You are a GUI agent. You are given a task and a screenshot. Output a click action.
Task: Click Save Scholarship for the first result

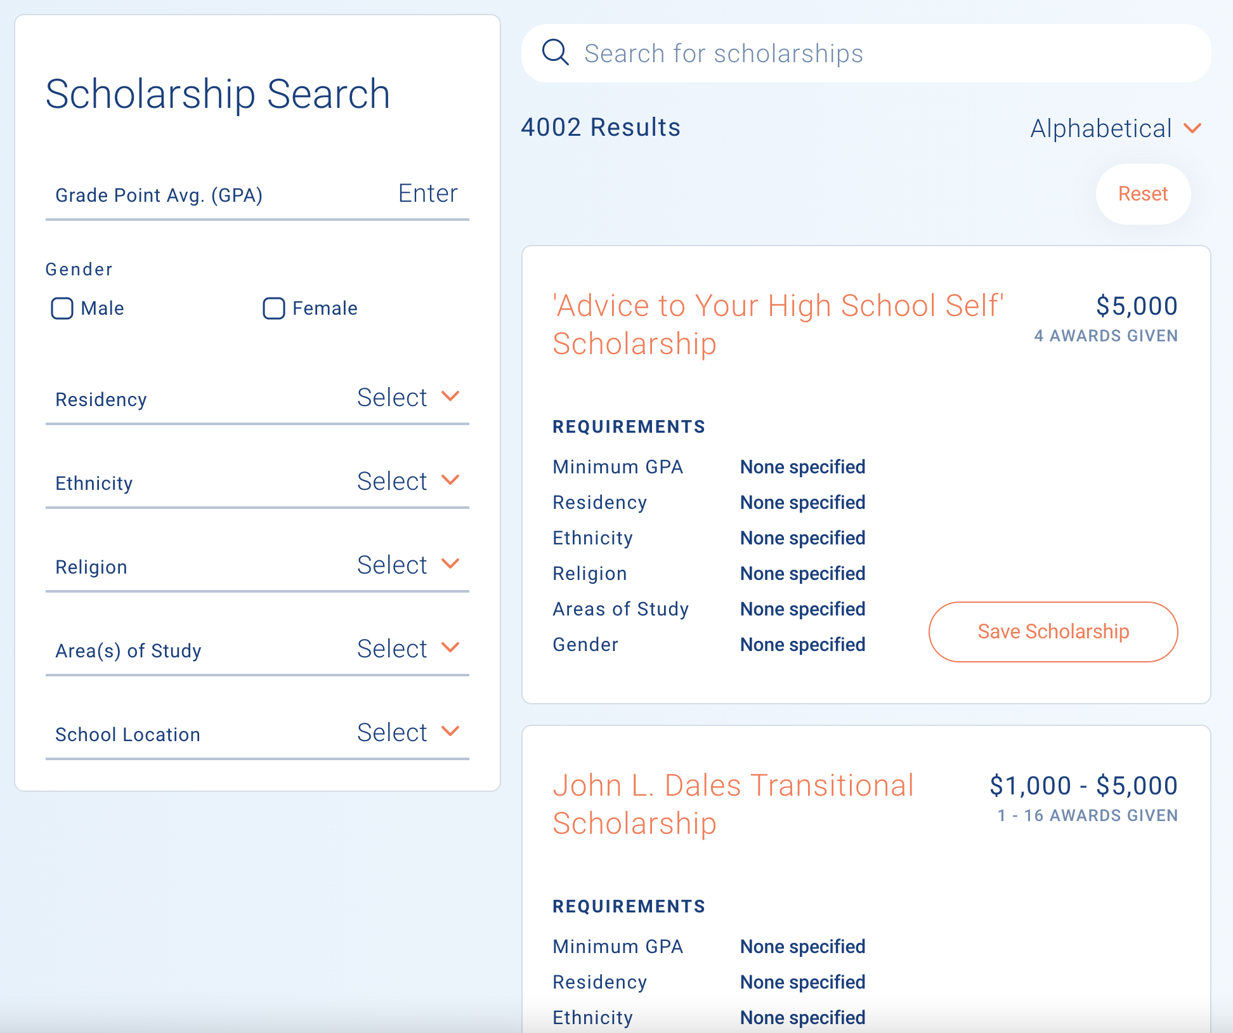[1053, 631]
